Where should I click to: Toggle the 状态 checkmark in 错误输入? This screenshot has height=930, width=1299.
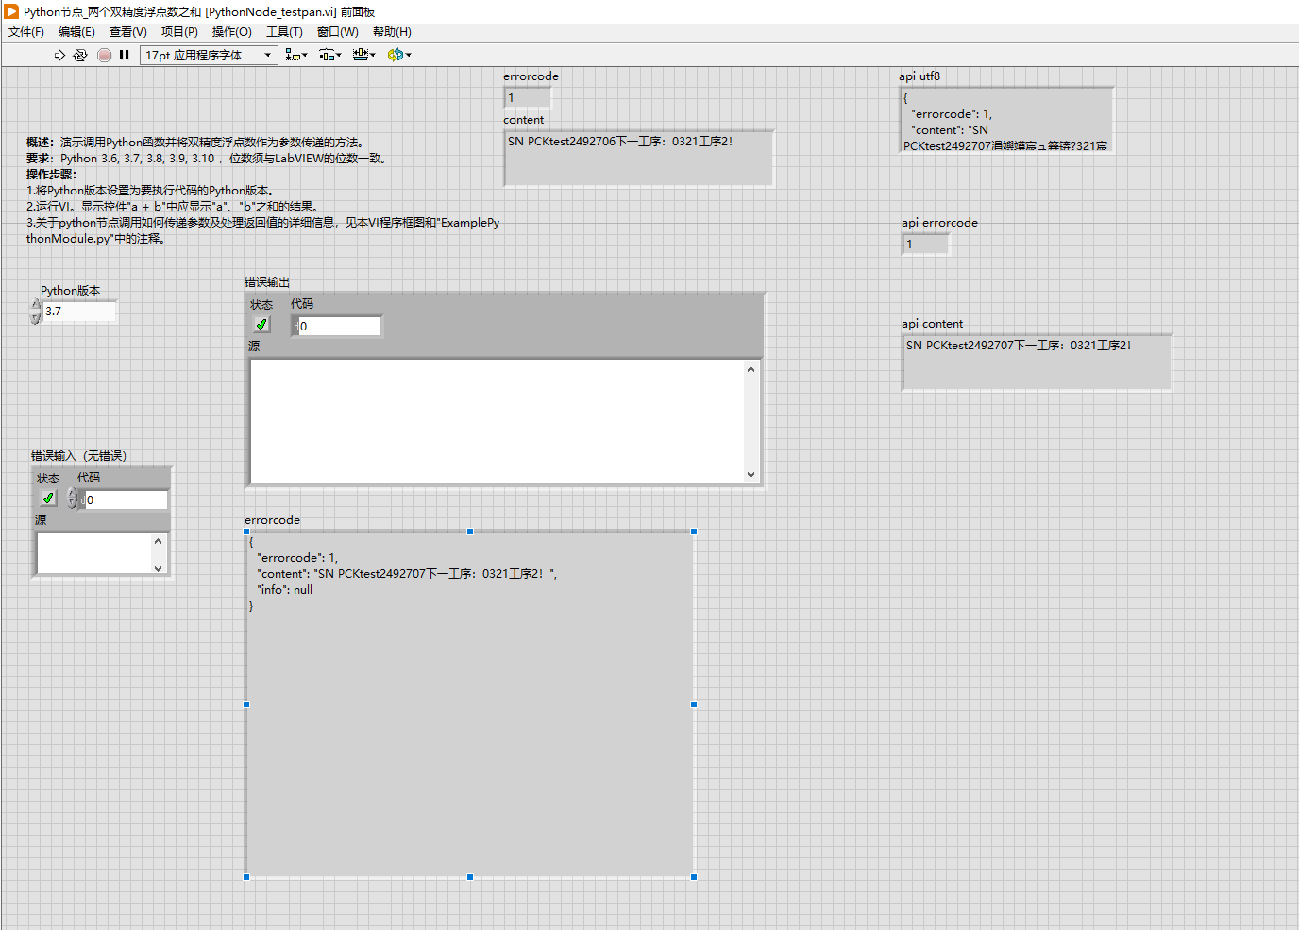tap(48, 499)
